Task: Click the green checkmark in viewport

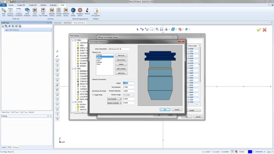Action: point(259,30)
